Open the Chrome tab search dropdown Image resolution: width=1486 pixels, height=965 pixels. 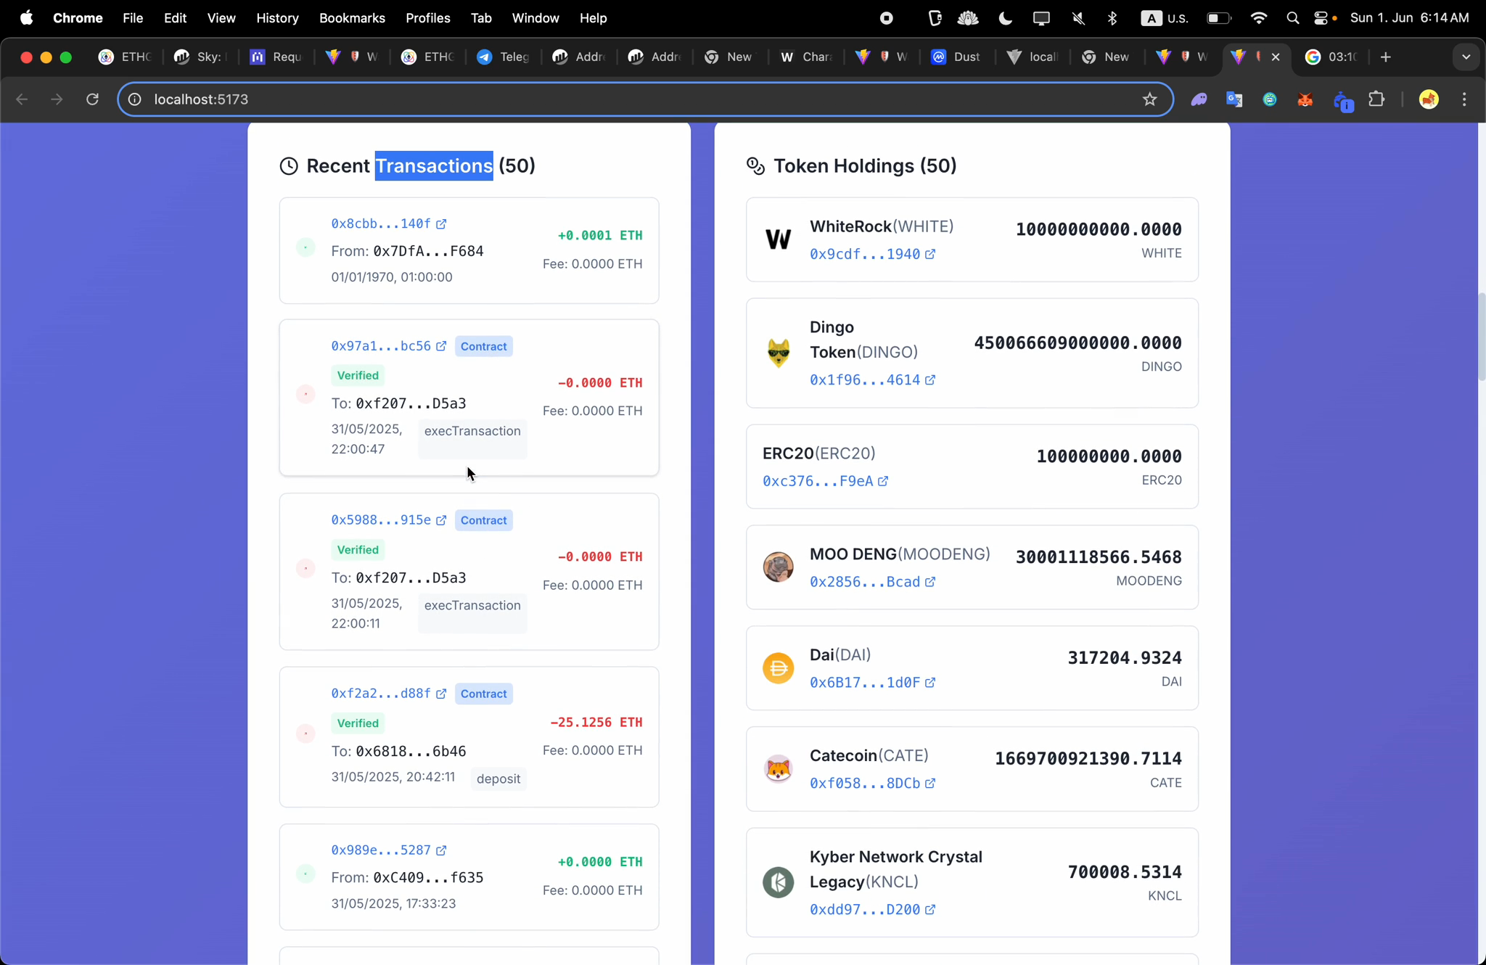click(1466, 57)
